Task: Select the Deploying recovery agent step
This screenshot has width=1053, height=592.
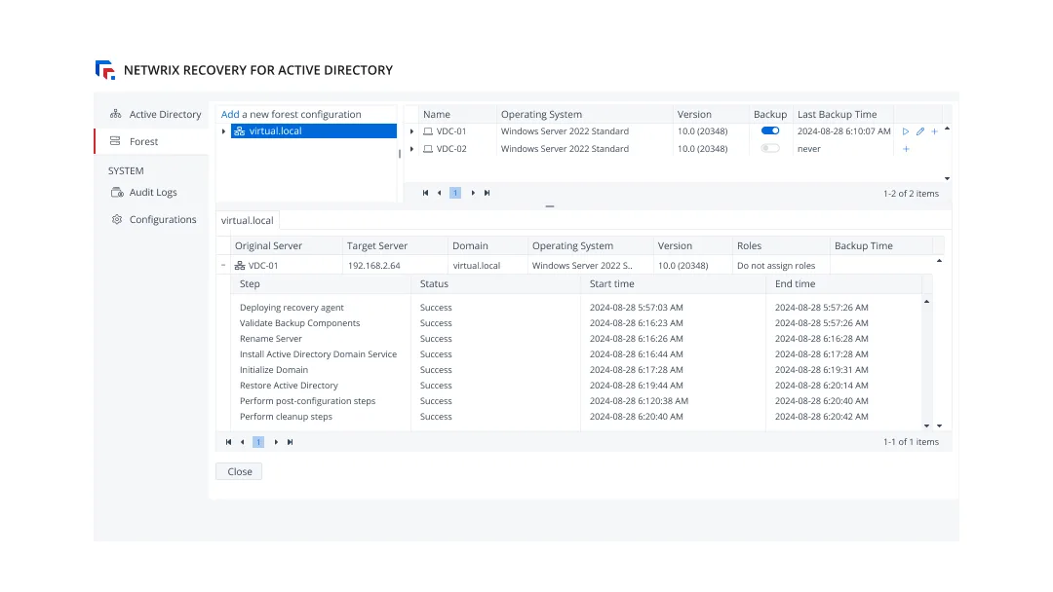Action: [292, 308]
